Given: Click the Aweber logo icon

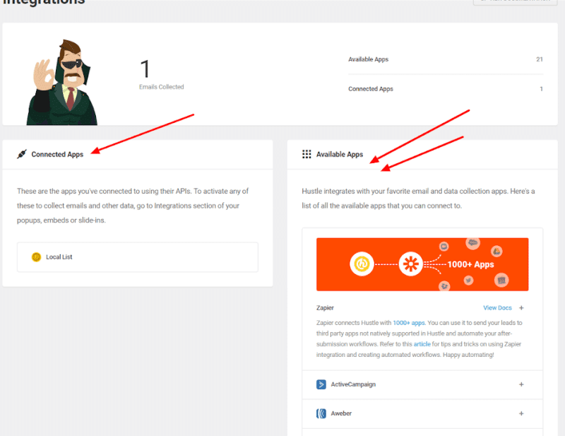Looking at the screenshot, I should click(321, 413).
